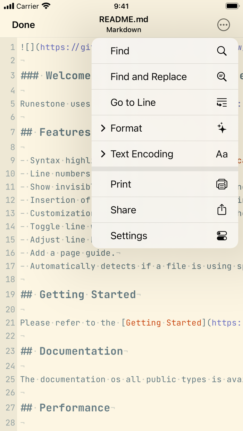Open the Settings switches icon
Screen dimensions: 243x431
click(x=221, y=236)
